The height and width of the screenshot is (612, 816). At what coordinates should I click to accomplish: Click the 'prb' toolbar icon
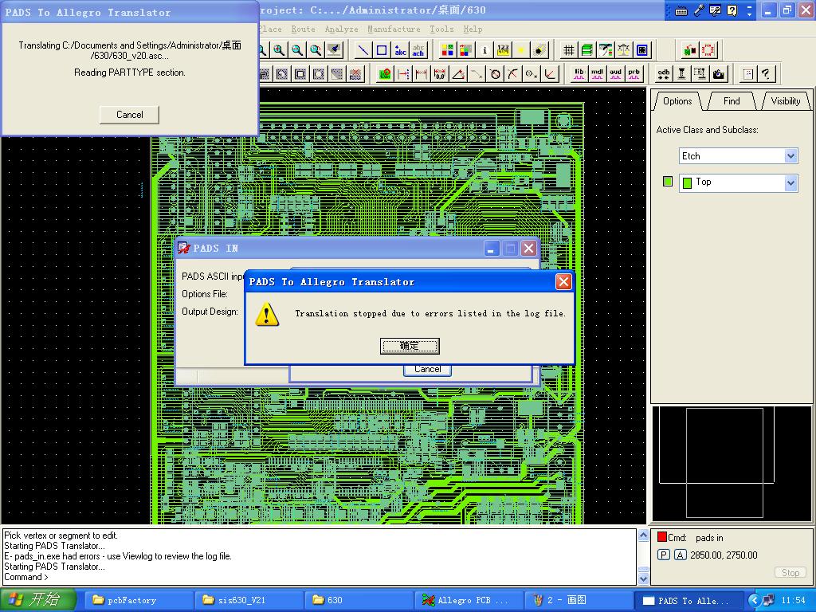coord(634,74)
